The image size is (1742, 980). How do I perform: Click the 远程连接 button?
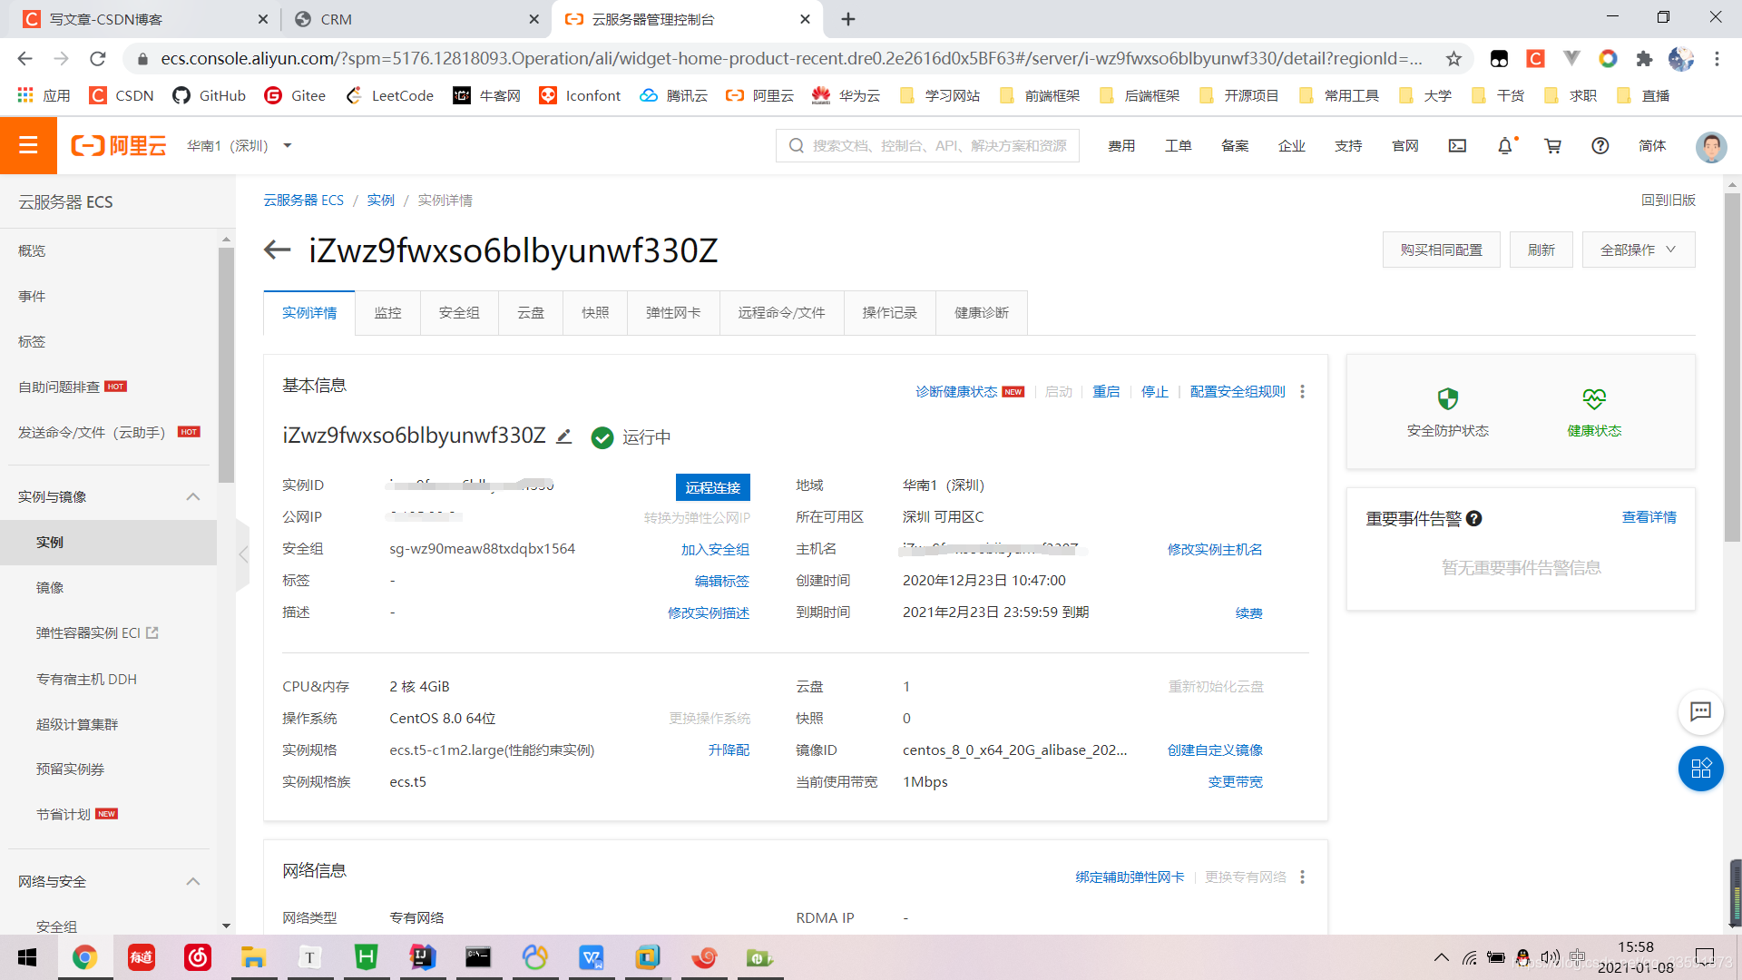[712, 487]
